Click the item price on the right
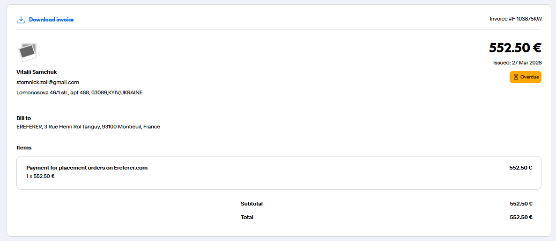556x241 pixels. coord(520,168)
